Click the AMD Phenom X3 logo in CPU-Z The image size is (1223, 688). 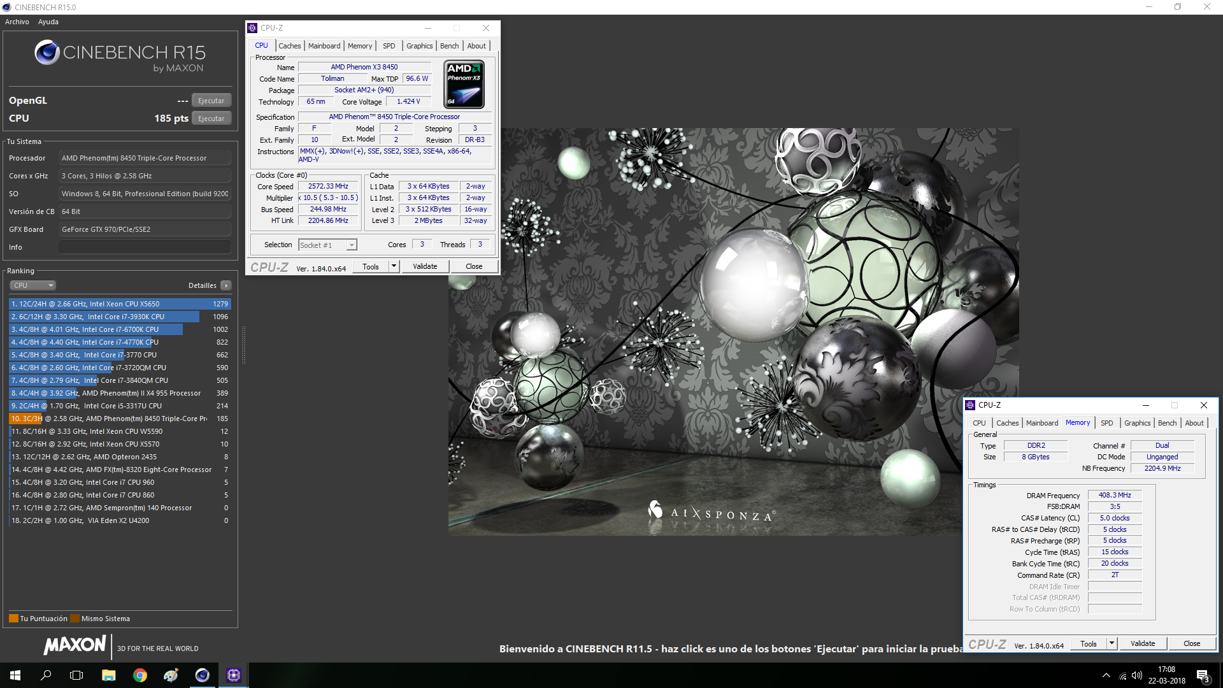(464, 84)
